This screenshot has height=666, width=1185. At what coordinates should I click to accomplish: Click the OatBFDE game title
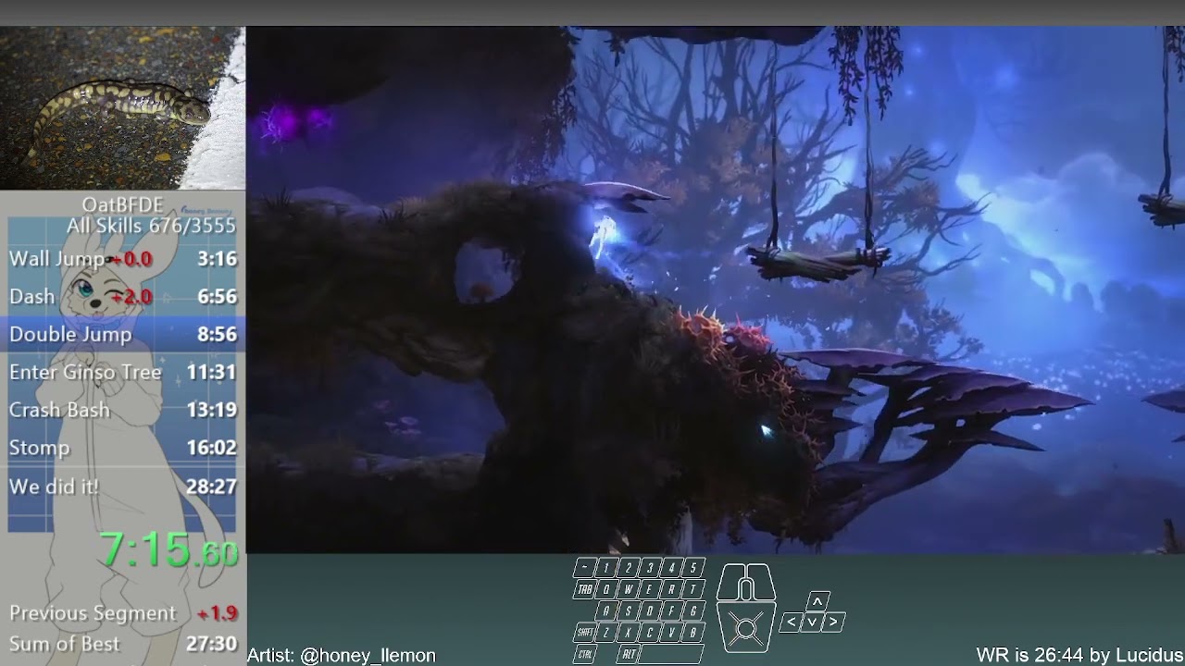122,205
